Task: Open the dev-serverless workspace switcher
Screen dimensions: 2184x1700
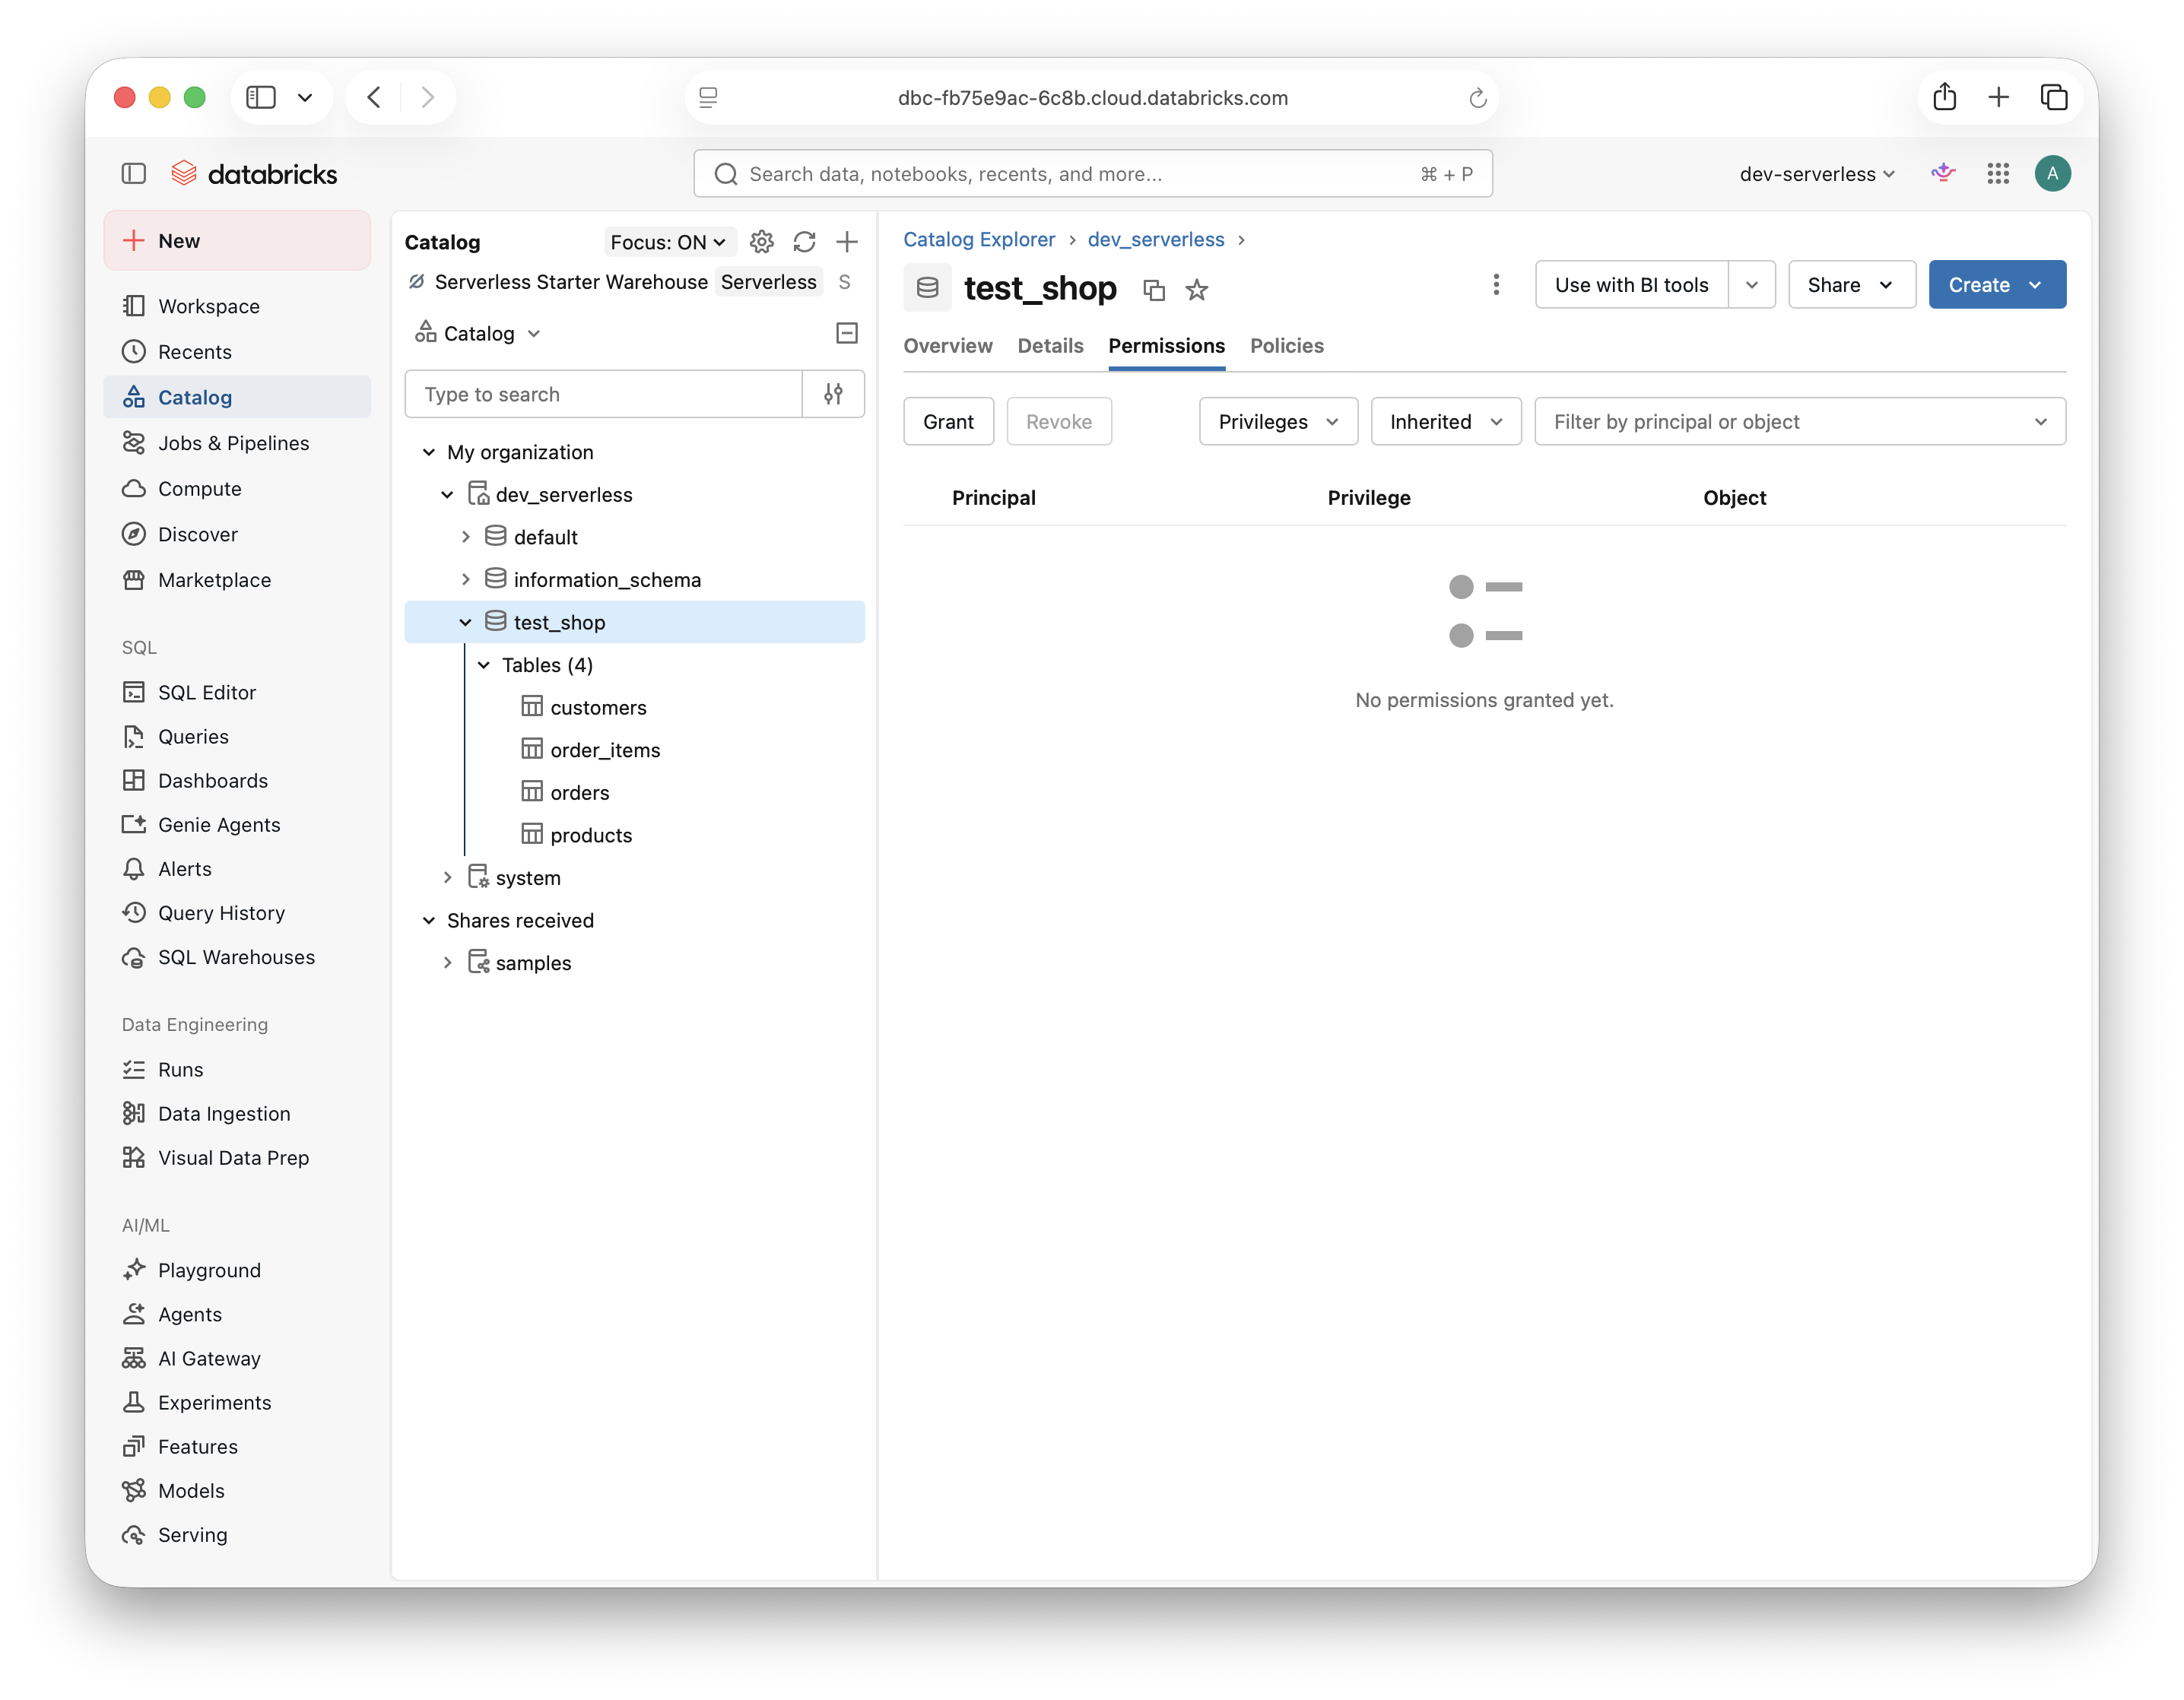Action: pos(1817,174)
